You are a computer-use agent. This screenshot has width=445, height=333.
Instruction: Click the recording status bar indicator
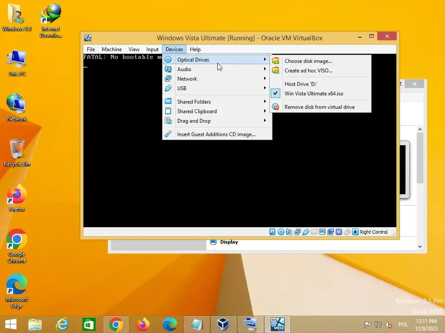330,232
